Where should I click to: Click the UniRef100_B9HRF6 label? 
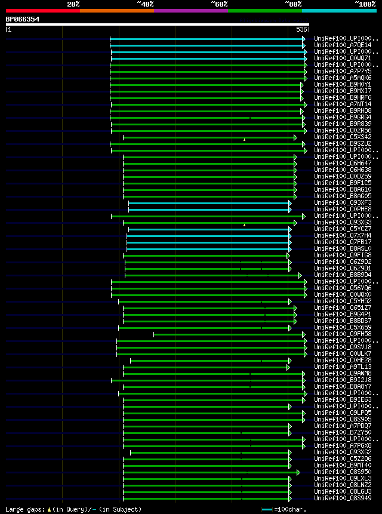(x=343, y=98)
